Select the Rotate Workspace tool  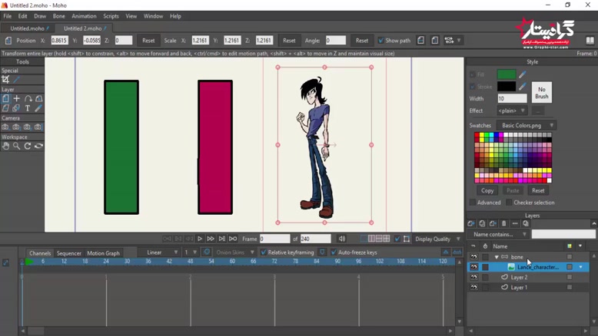pos(28,146)
